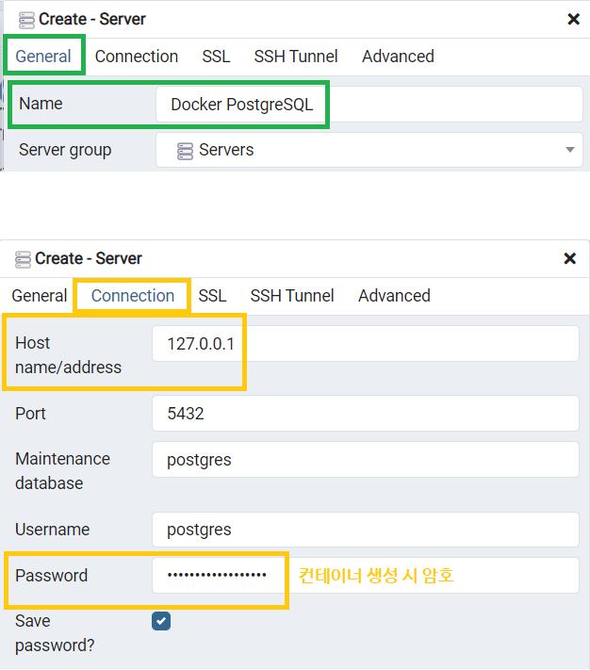The width and height of the screenshot is (590, 670).
Task: Click the Server group label
Action: point(65,150)
